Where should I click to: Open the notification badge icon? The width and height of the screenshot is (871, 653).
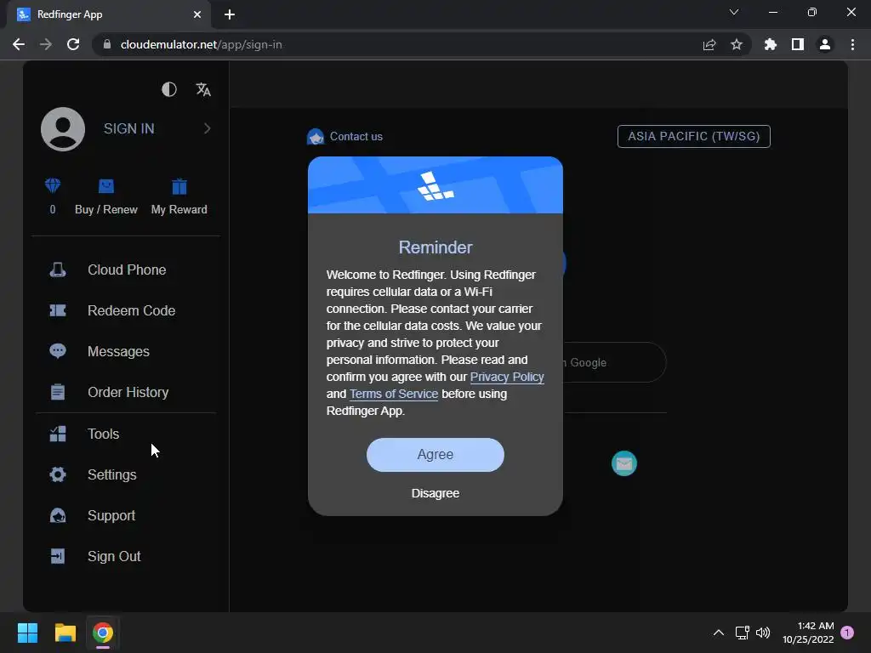[847, 632]
